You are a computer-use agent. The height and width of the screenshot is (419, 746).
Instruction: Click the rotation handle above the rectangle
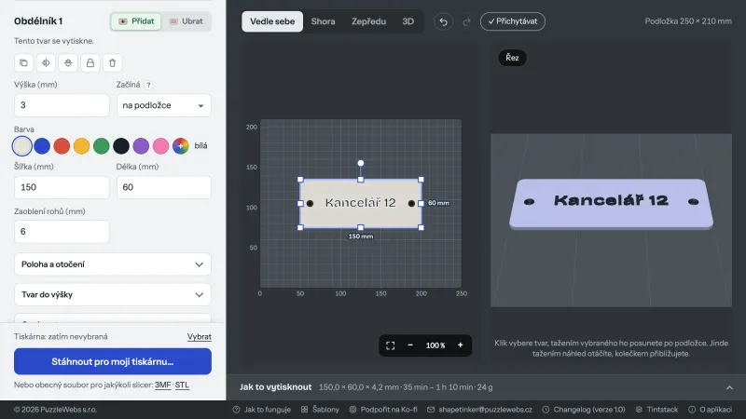pyautogui.click(x=361, y=163)
